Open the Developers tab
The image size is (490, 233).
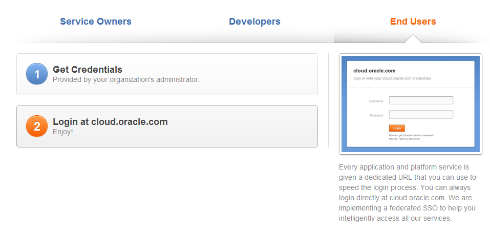click(x=254, y=22)
